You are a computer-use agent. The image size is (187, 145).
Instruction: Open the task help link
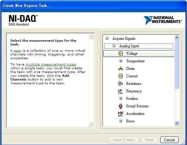18,51
